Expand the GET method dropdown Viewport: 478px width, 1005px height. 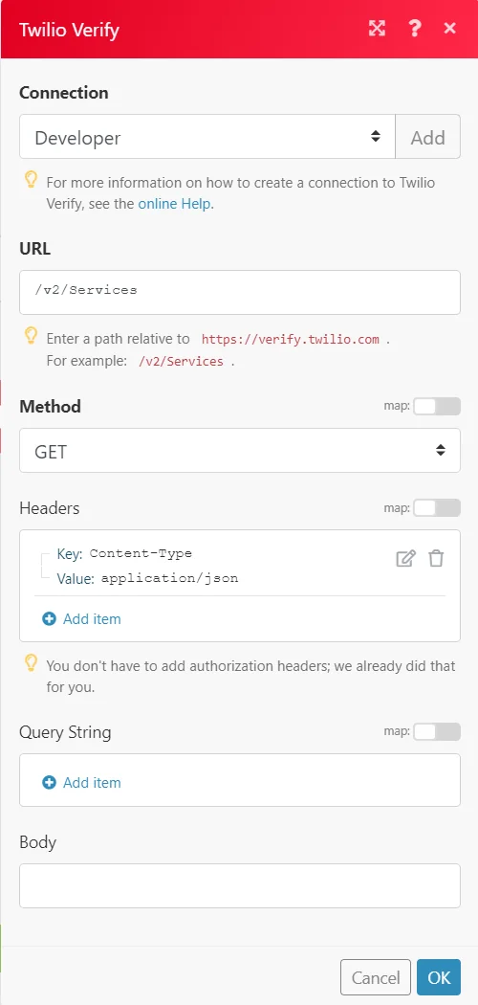(240, 451)
